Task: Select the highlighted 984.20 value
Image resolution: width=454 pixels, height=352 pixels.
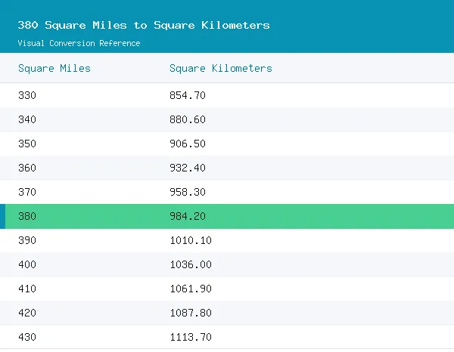Action: (188, 216)
